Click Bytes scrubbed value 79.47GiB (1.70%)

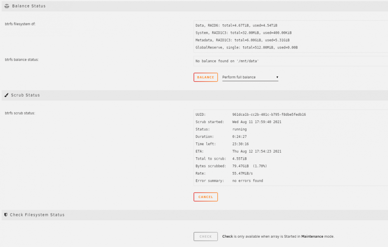tap(249, 166)
